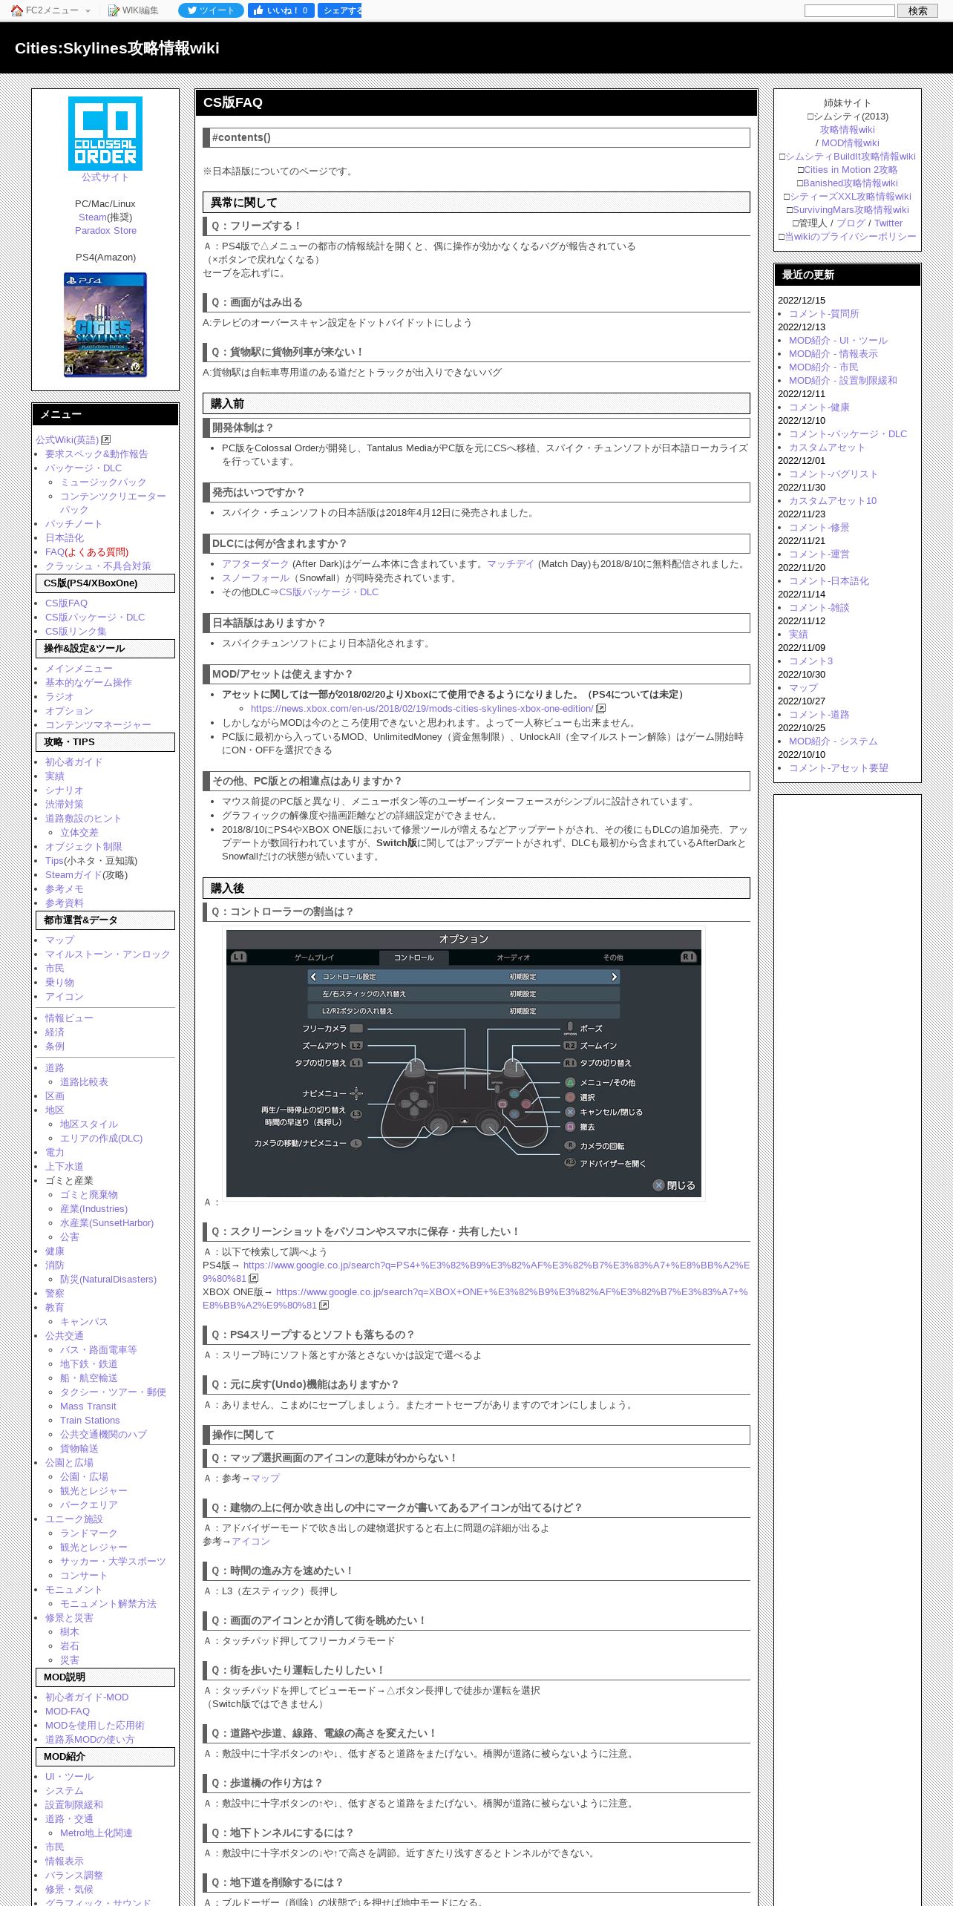Viewport: 953px width, 1906px height.
Task: Open ミュージックパック menu link
Action: pyautogui.click(x=103, y=482)
